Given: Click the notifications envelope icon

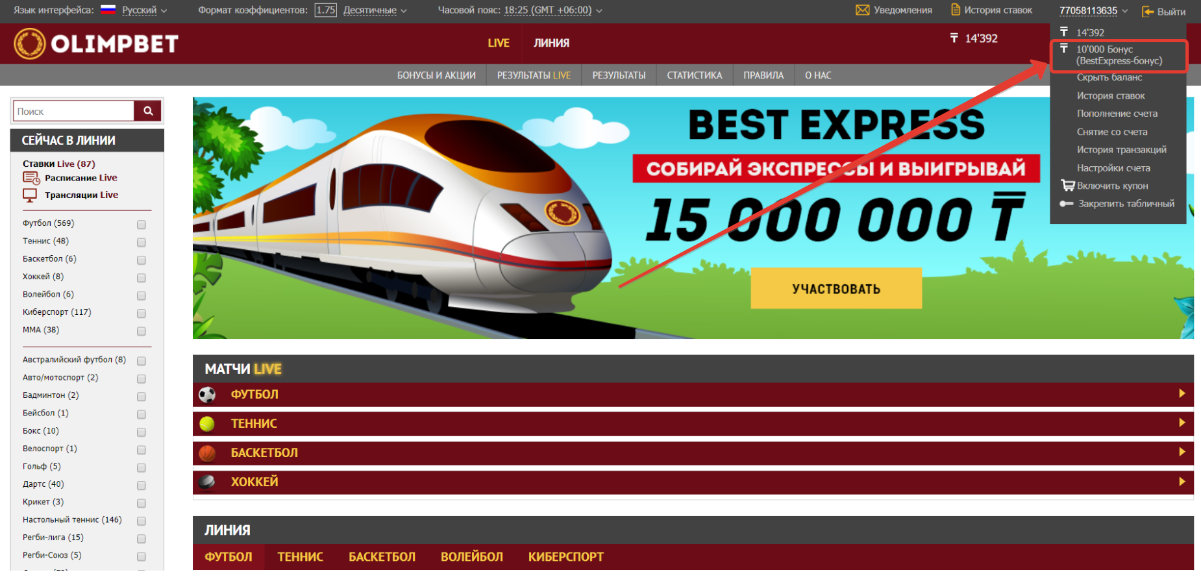Looking at the screenshot, I should click(862, 10).
